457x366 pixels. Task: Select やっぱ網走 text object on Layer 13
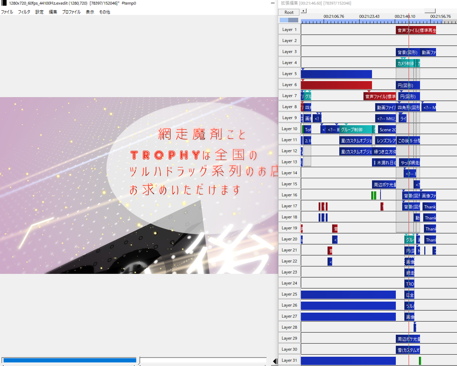(x=409, y=163)
